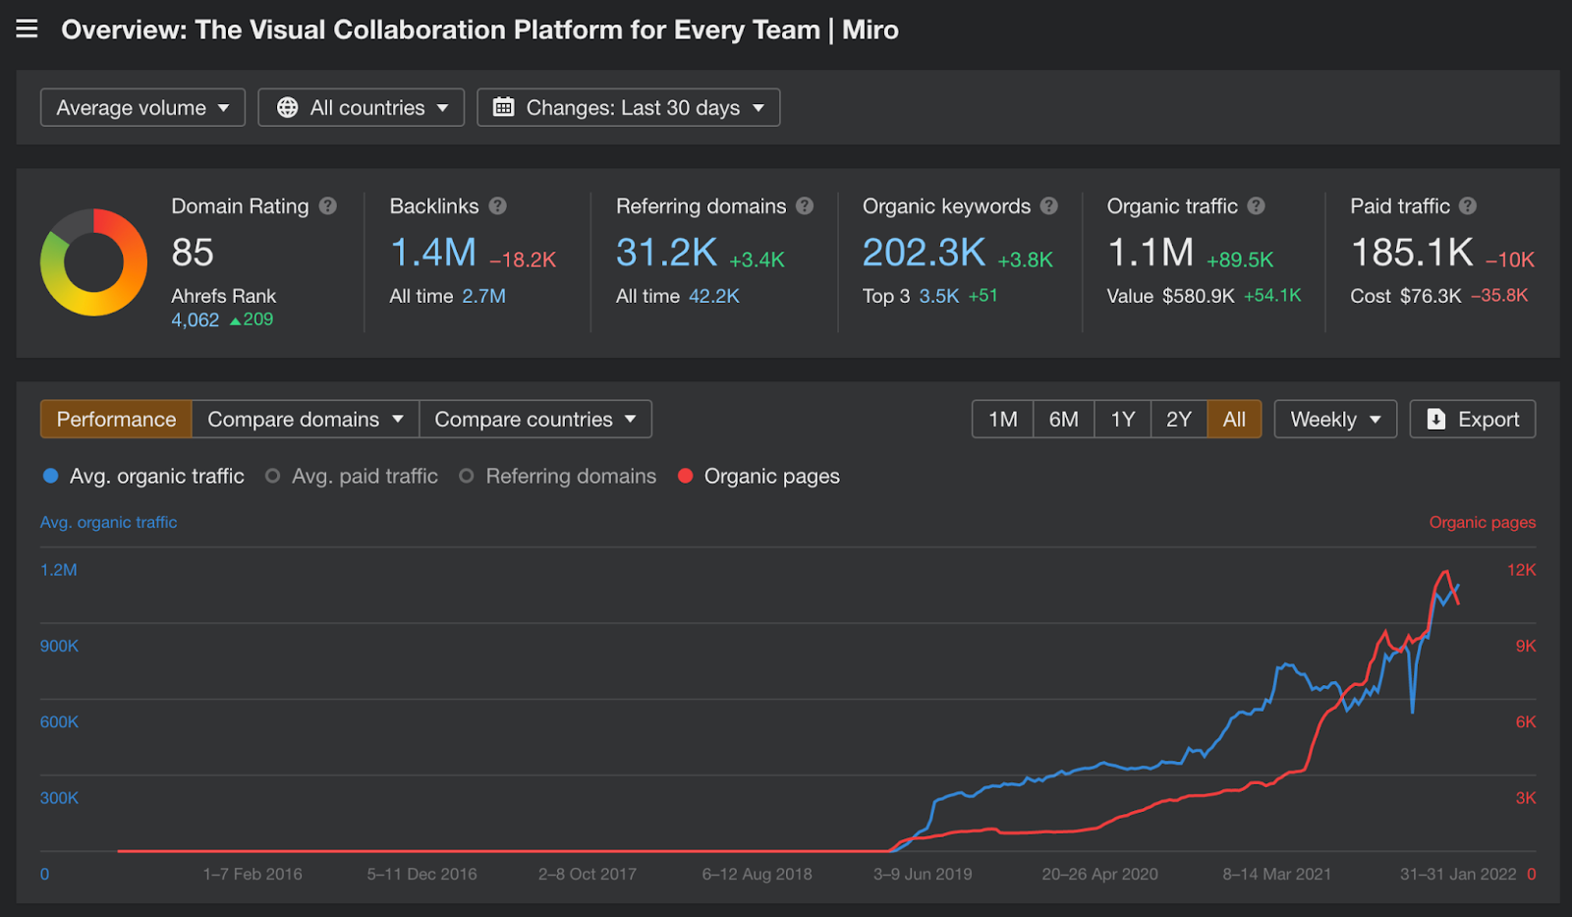
Task: Click the Export download icon
Action: (1436, 419)
